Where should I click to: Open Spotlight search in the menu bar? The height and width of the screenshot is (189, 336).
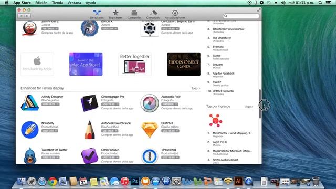click(x=320, y=3)
